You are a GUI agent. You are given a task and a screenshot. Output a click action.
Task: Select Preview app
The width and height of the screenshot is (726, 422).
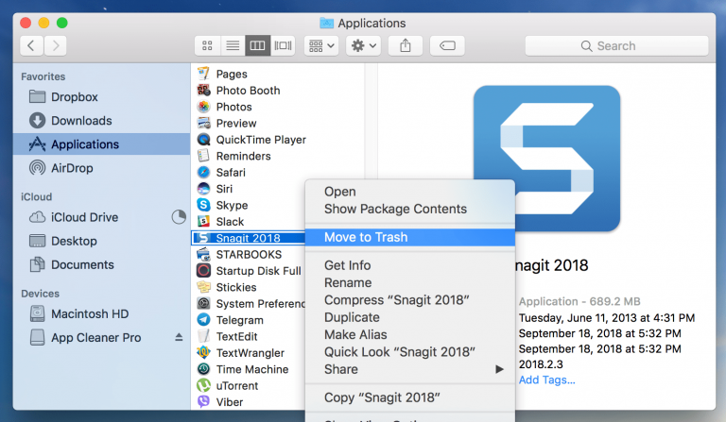[236, 123]
